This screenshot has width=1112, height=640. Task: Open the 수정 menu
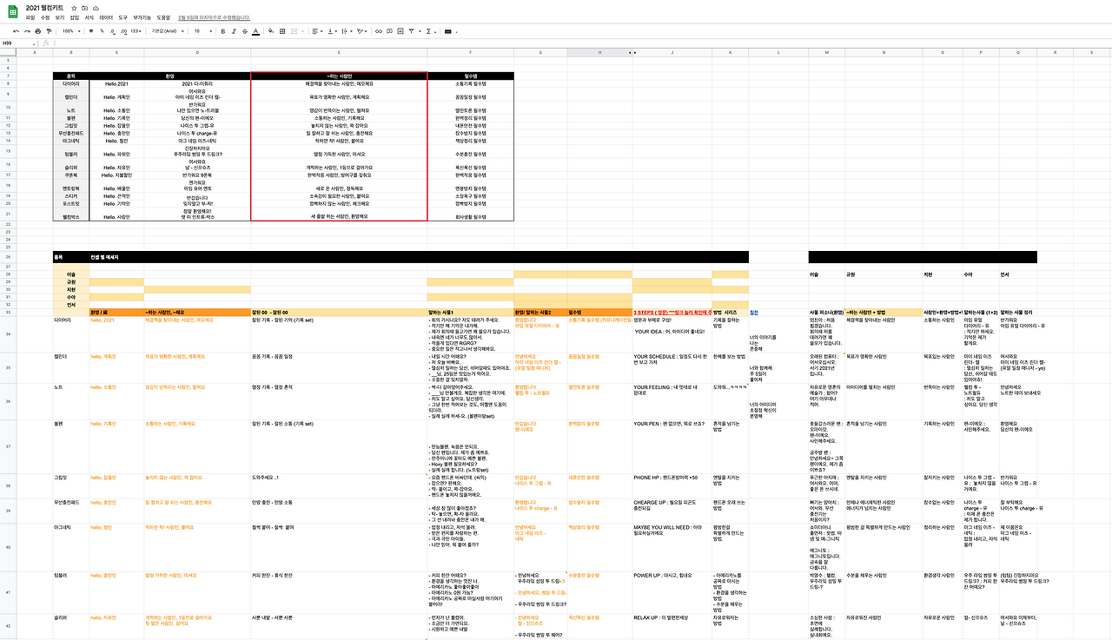click(45, 17)
